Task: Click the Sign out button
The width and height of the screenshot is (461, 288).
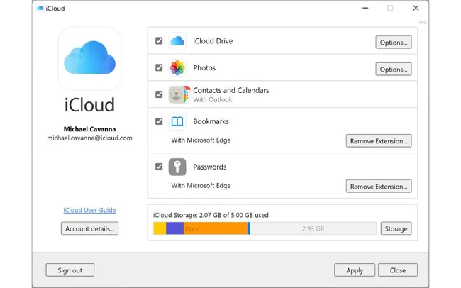Action: 70,270
